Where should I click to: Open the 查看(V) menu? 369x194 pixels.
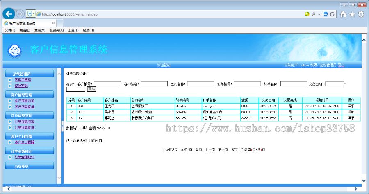pos(40,30)
